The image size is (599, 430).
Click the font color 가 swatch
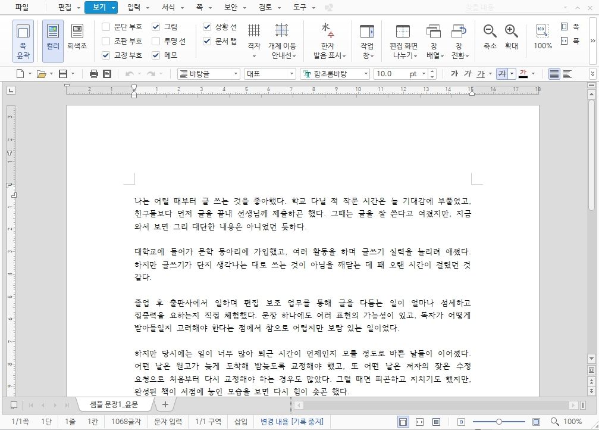pyautogui.click(x=523, y=74)
